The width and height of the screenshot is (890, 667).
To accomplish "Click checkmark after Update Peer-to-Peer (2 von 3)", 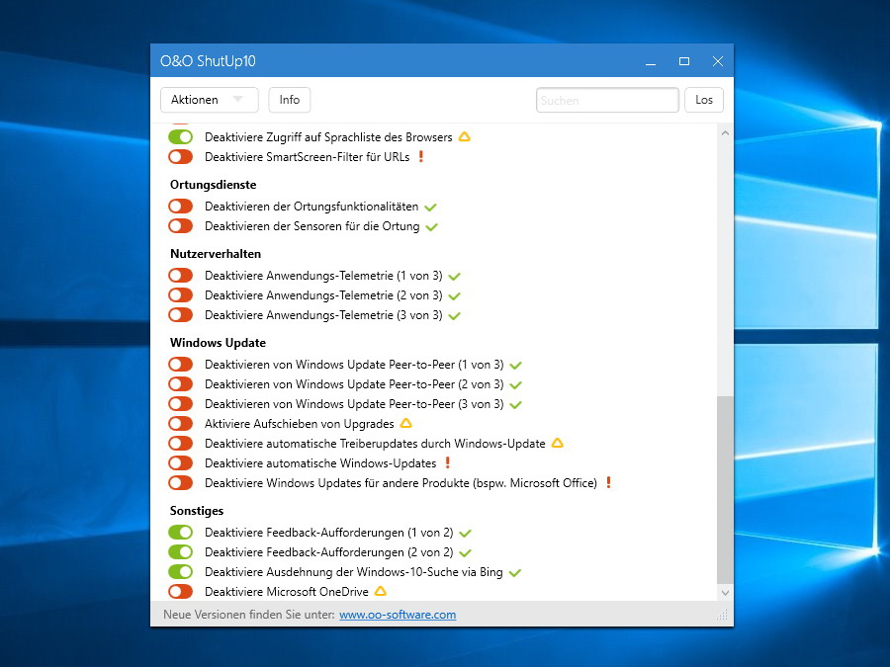I will 516,385.
